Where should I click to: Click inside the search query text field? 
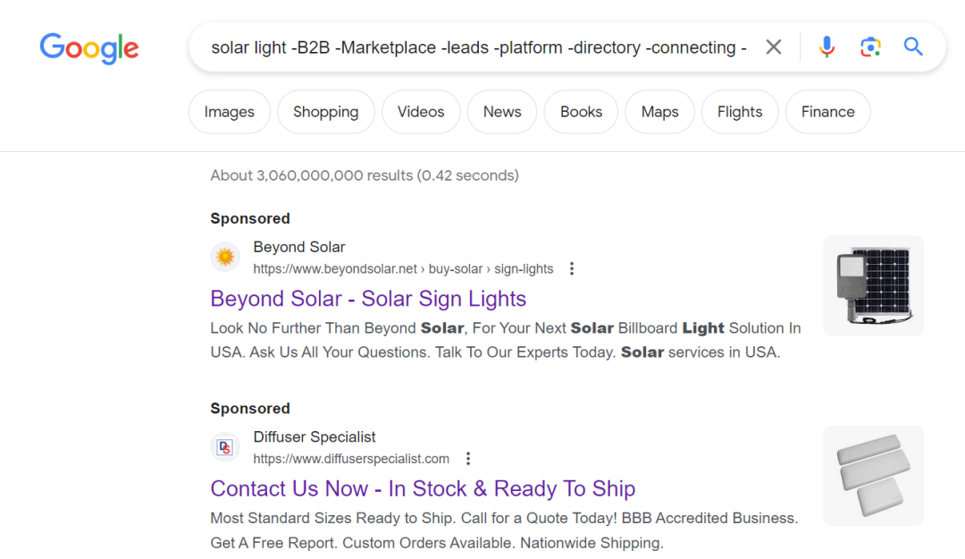(478, 47)
